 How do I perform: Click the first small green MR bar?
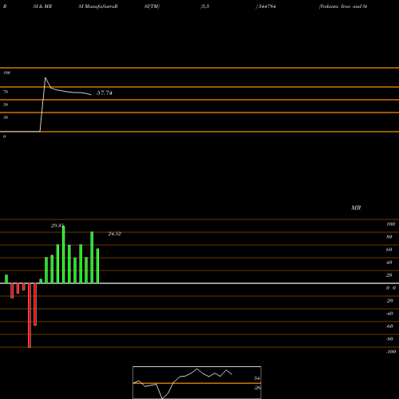tap(6, 279)
